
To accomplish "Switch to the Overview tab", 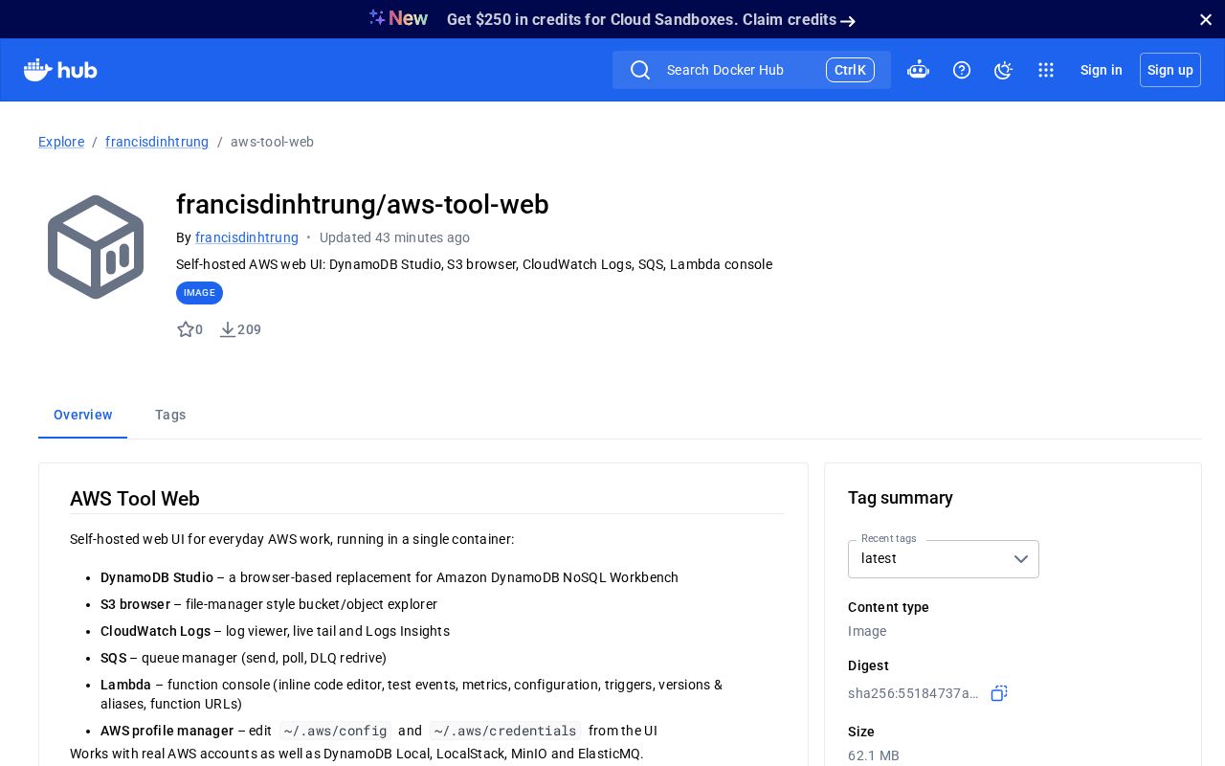I will (x=83, y=415).
